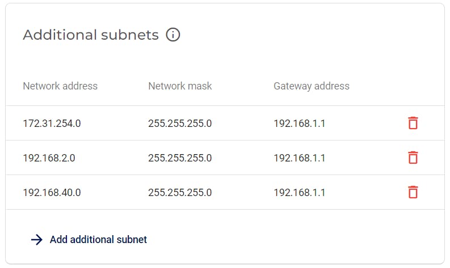Click the network mask of the 172.31.254.0 row
This screenshot has width=450, height=268.
coord(180,124)
